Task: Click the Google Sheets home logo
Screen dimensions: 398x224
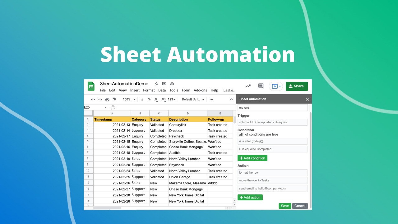Action: [91, 86]
